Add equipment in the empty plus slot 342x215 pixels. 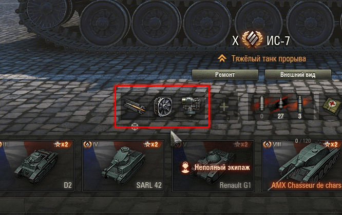pyautogui.click(x=224, y=106)
